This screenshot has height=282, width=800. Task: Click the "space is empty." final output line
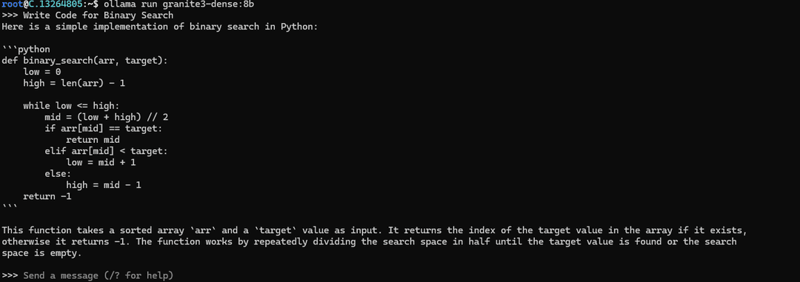point(41,253)
